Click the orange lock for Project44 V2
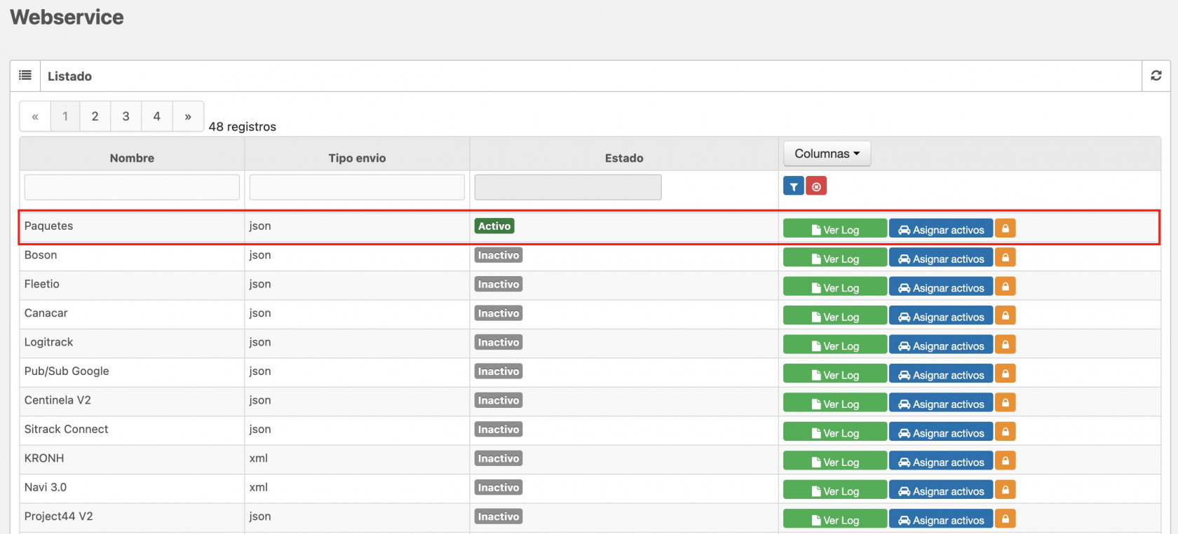This screenshot has width=1178, height=534. point(1006,519)
